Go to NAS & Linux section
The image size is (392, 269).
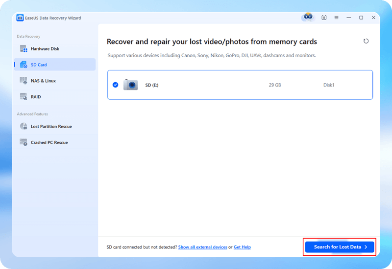(x=43, y=81)
